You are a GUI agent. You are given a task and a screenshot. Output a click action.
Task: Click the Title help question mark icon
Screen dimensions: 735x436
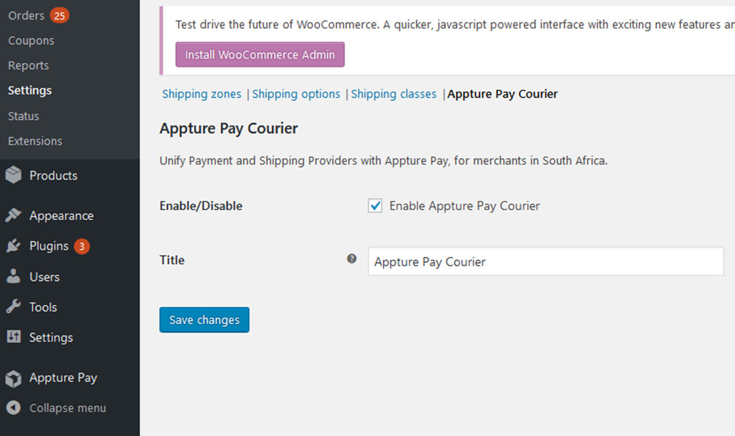click(352, 259)
